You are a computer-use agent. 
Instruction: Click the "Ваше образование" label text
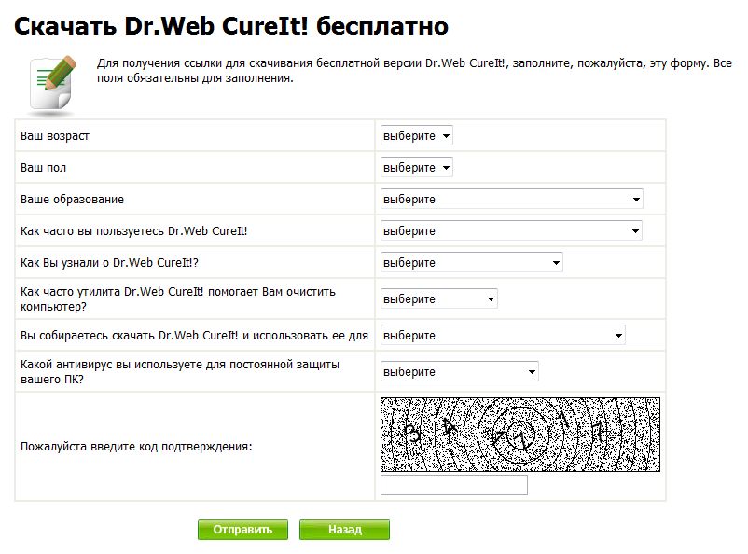click(x=72, y=200)
